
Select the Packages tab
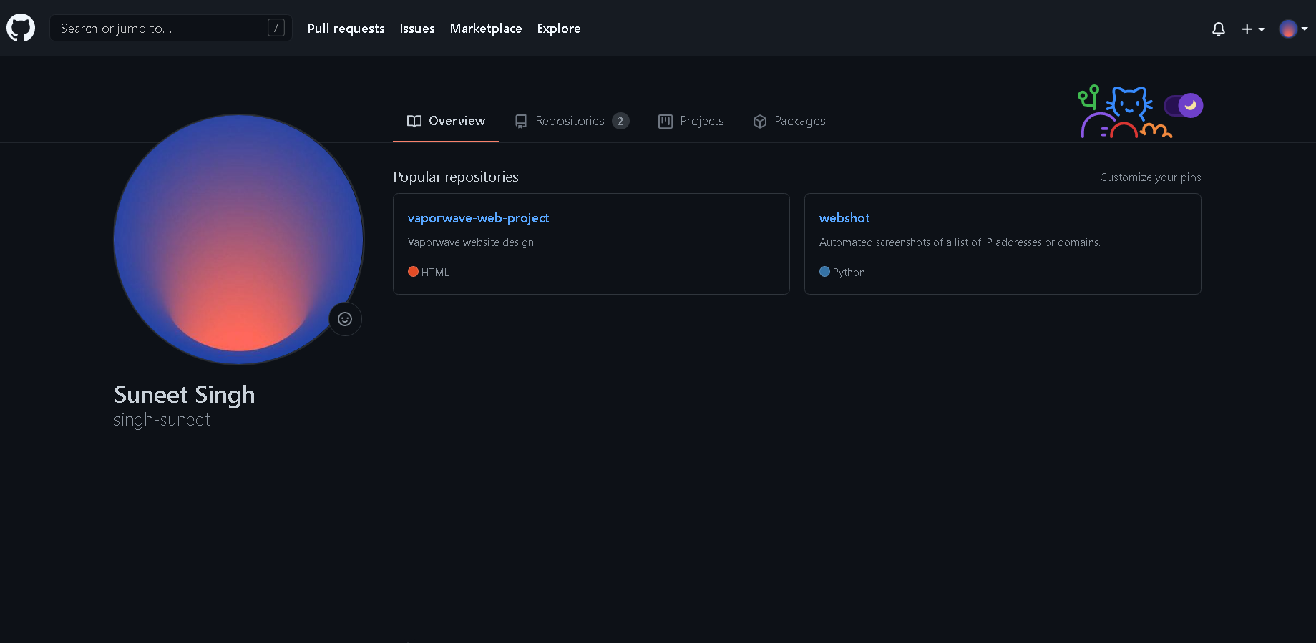(789, 121)
